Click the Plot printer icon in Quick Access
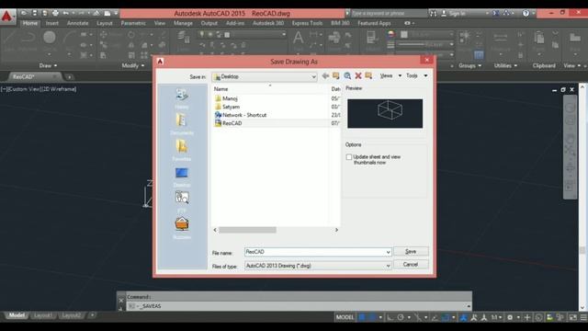588x331 pixels. coord(55,13)
